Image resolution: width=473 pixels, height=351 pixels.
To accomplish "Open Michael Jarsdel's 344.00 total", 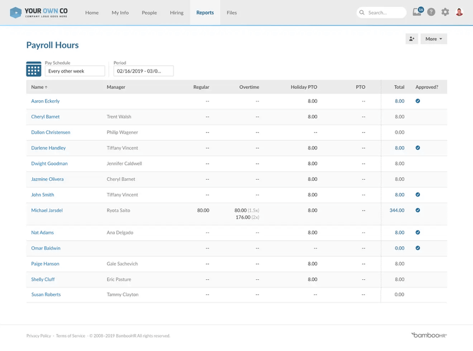I will (397, 210).
